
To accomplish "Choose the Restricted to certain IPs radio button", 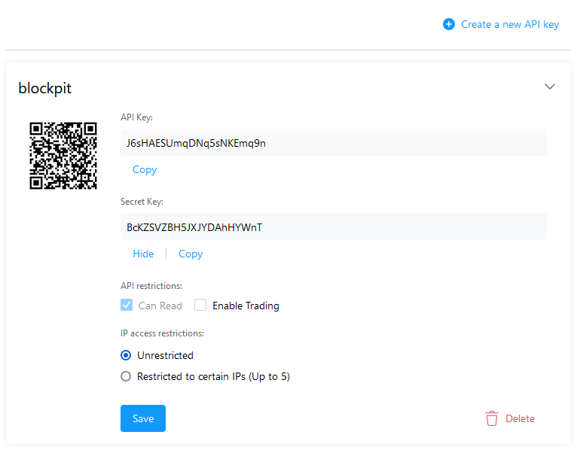I will coord(126,376).
